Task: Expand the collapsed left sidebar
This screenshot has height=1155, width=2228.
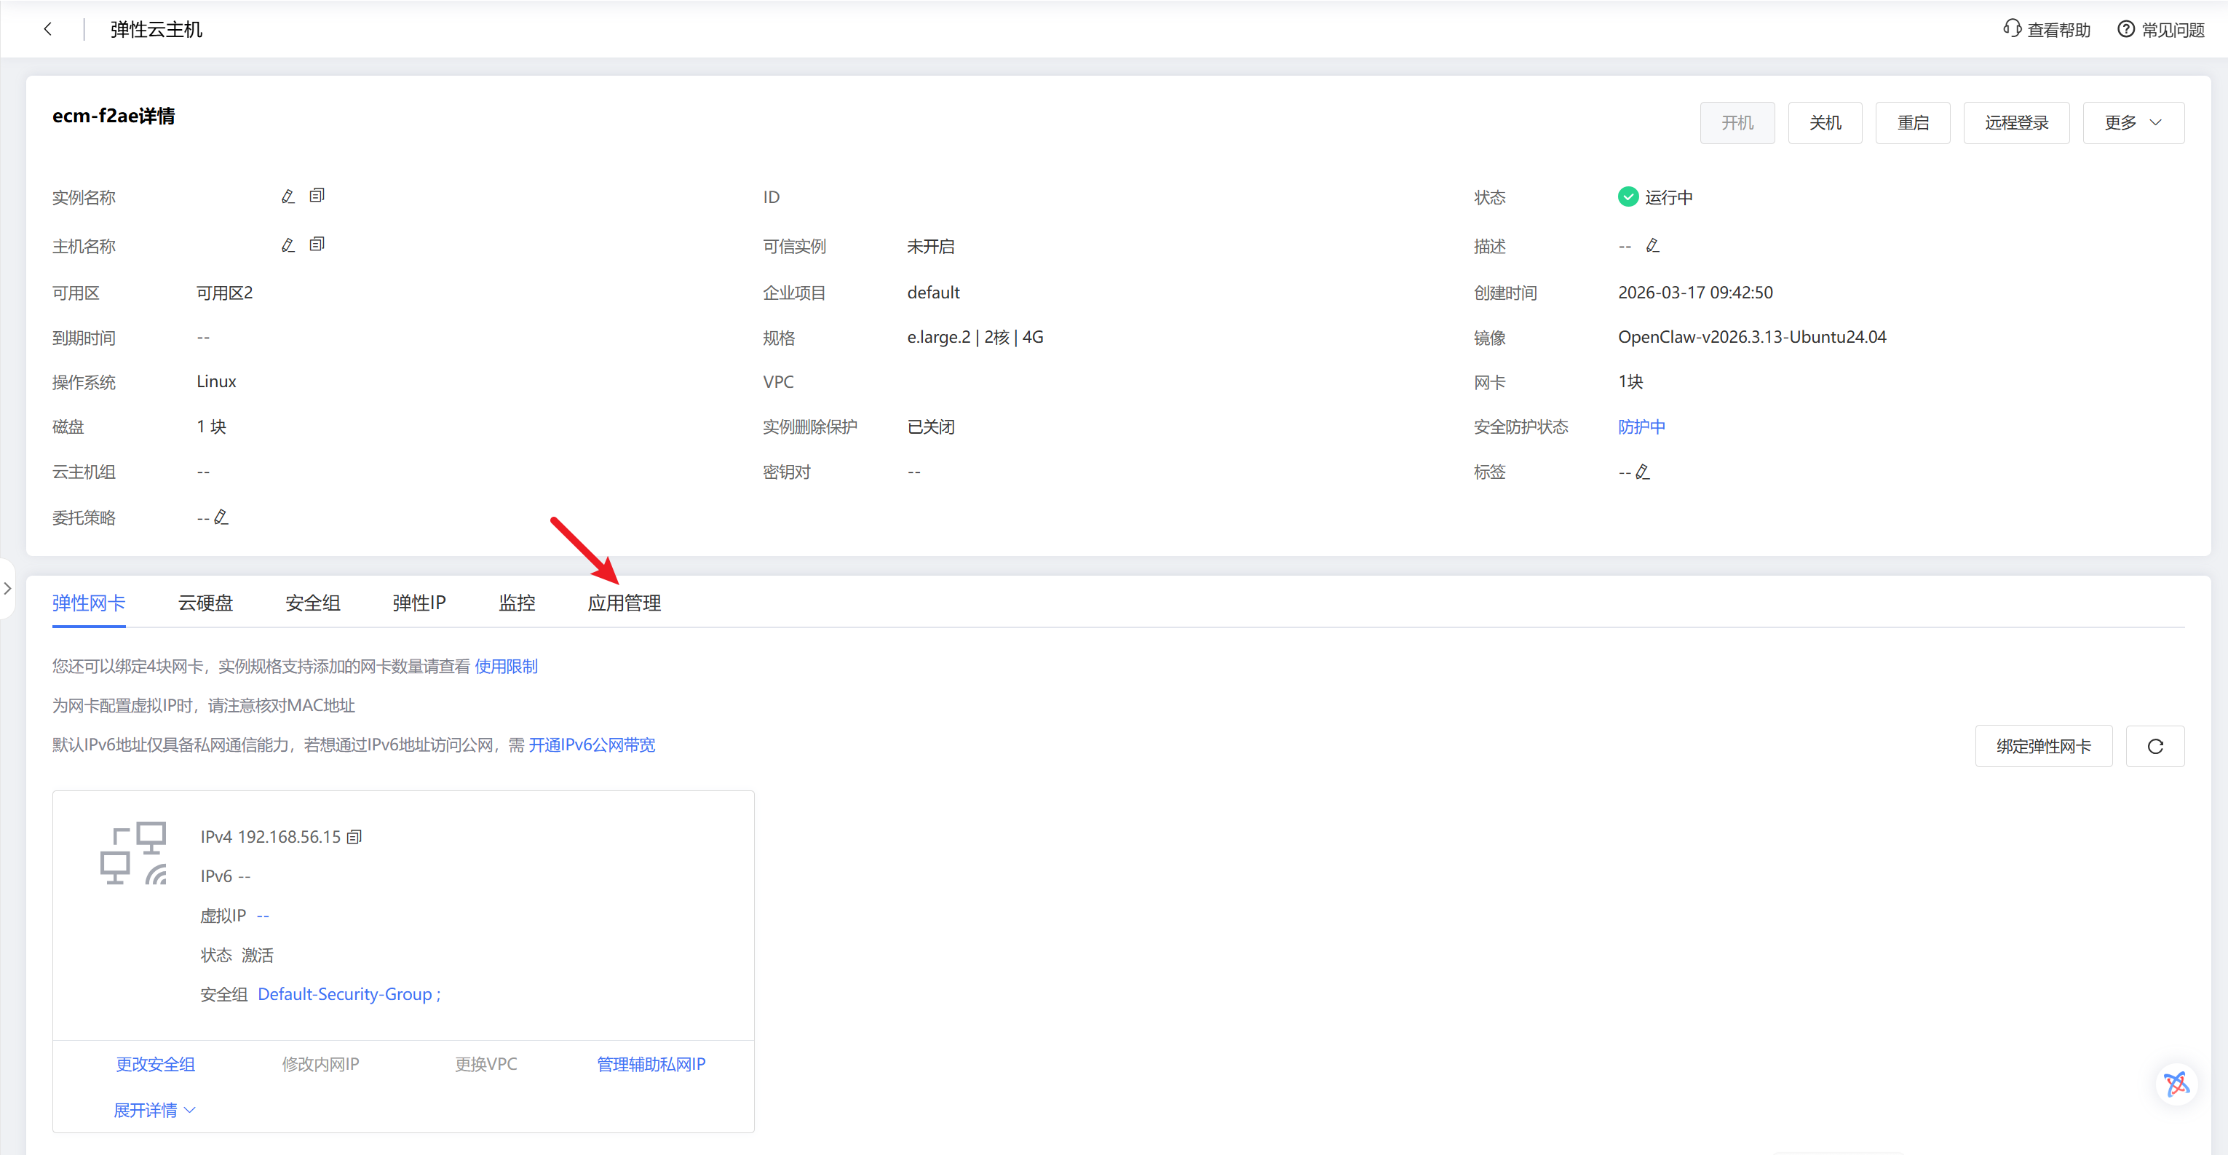Action: point(8,589)
